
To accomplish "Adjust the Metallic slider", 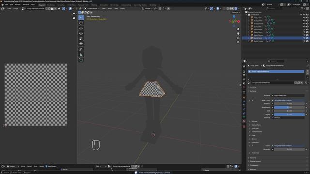I will point(289,104).
